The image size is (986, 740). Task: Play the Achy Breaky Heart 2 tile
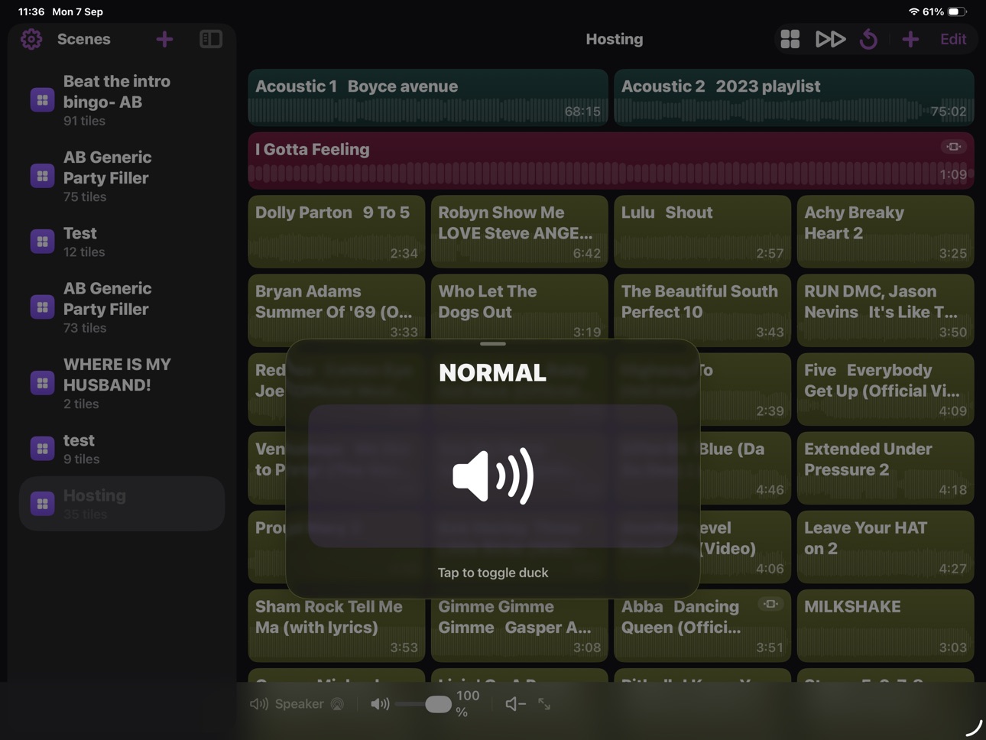(x=886, y=232)
